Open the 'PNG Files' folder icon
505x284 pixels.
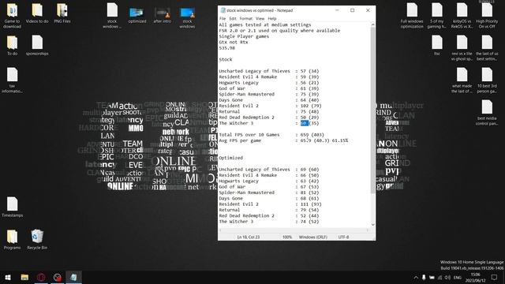62,13
